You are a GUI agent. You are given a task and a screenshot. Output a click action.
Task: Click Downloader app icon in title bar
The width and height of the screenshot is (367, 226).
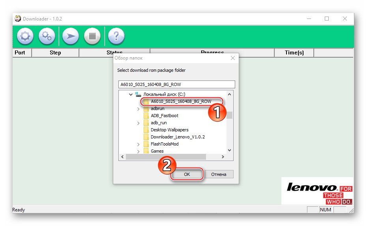[18, 19]
